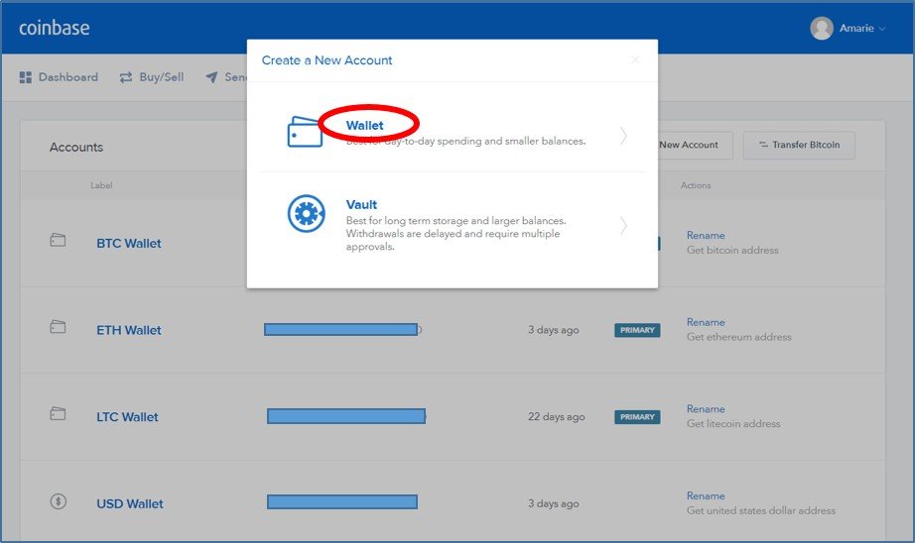Open the Amarie user avatar
915x543 pixels.
821,28
